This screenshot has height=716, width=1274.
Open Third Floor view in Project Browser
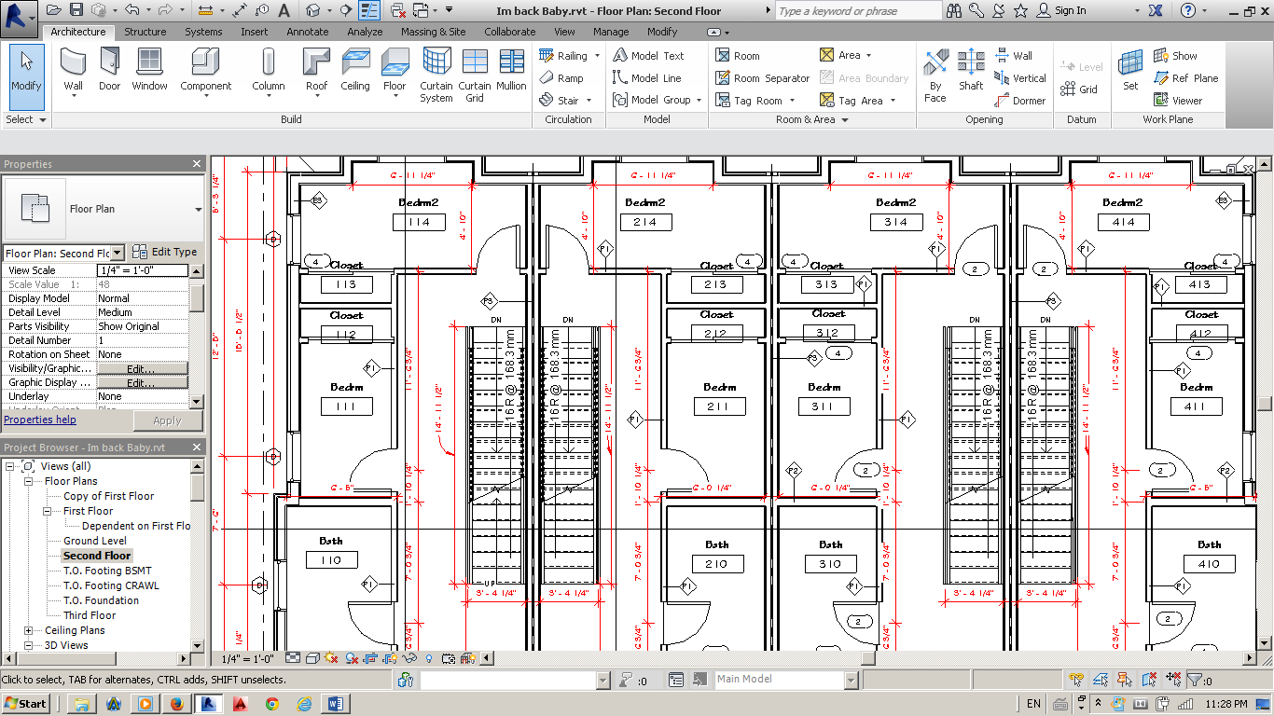pyautogui.click(x=90, y=615)
